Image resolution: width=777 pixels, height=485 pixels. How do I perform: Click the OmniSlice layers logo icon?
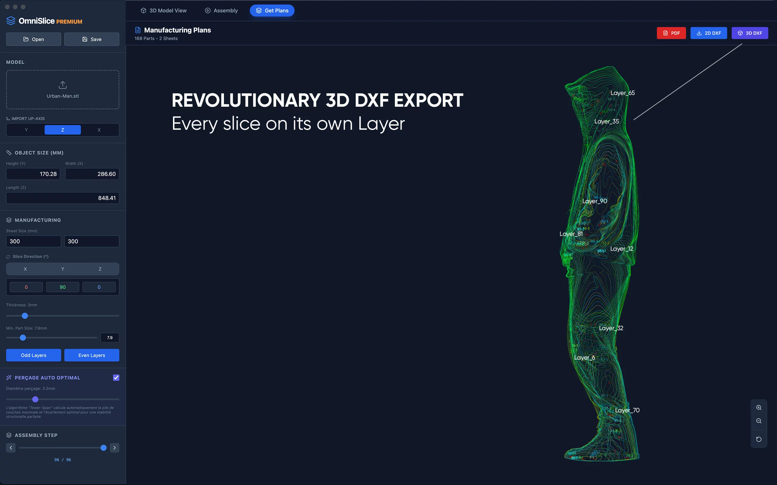(x=11, y=21)
